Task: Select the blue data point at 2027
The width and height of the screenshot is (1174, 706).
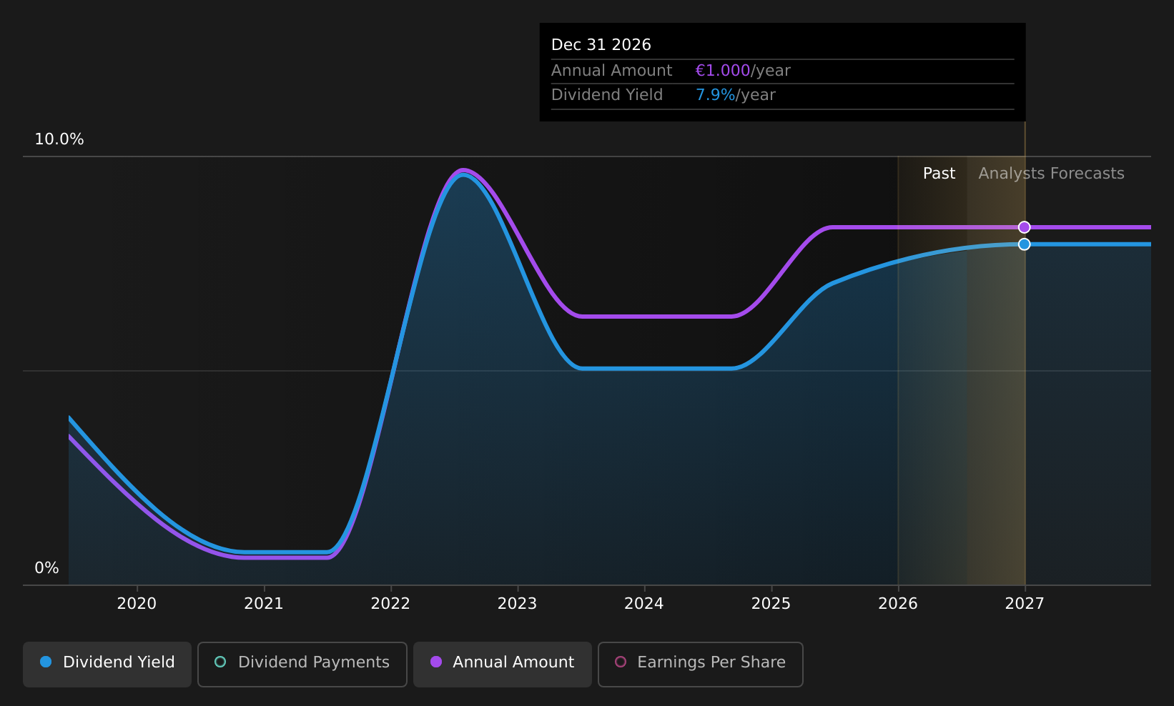Action: point(1025,244)
